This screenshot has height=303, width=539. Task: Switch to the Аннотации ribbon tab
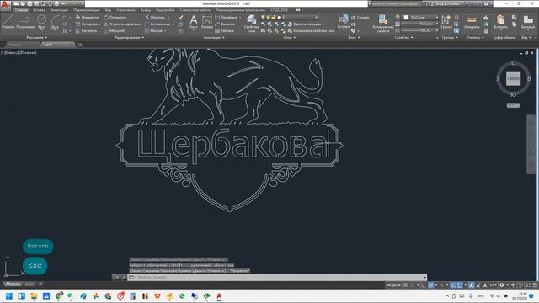[x=60, y=10]
